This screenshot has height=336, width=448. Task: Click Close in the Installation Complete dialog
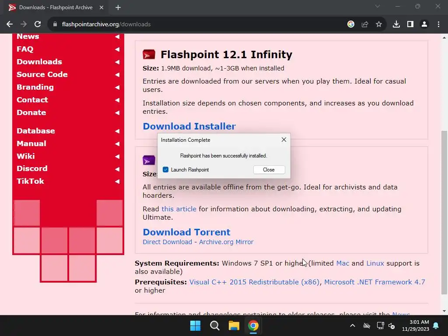tap(269, 170)
